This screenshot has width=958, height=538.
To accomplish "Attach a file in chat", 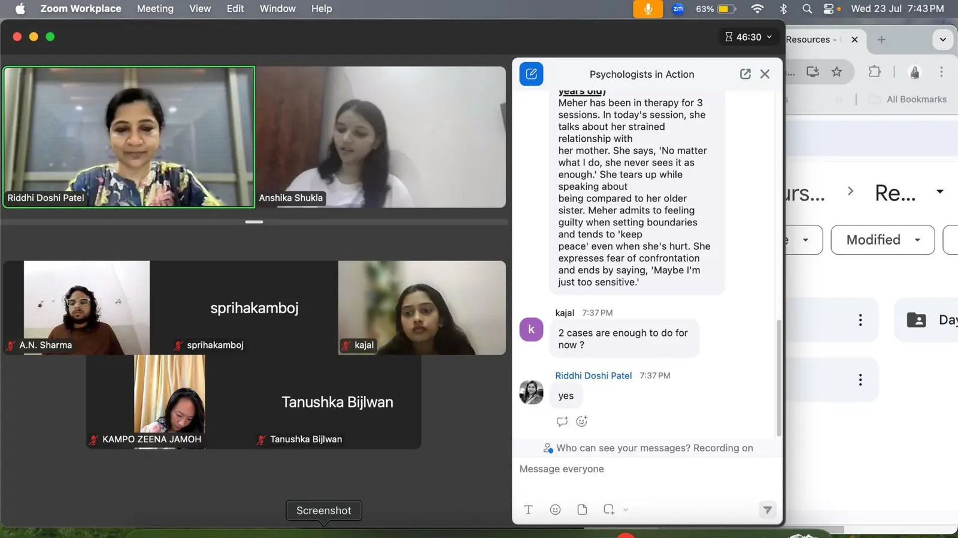I will [582, 510].
